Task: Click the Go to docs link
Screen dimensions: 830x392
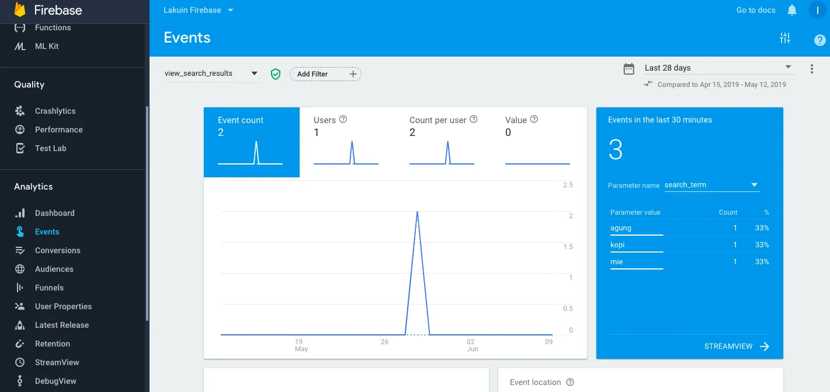Action: coord(756,10)
